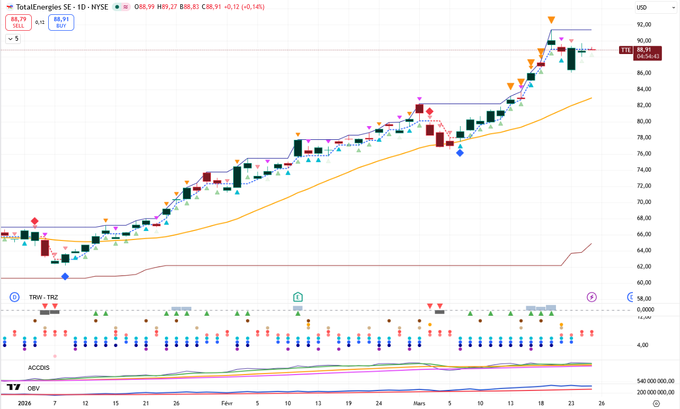Open the dividend D icon beside TRW - TRZ
The width and height of the screenshot is (680, 409).
click(x=14, y=297)
